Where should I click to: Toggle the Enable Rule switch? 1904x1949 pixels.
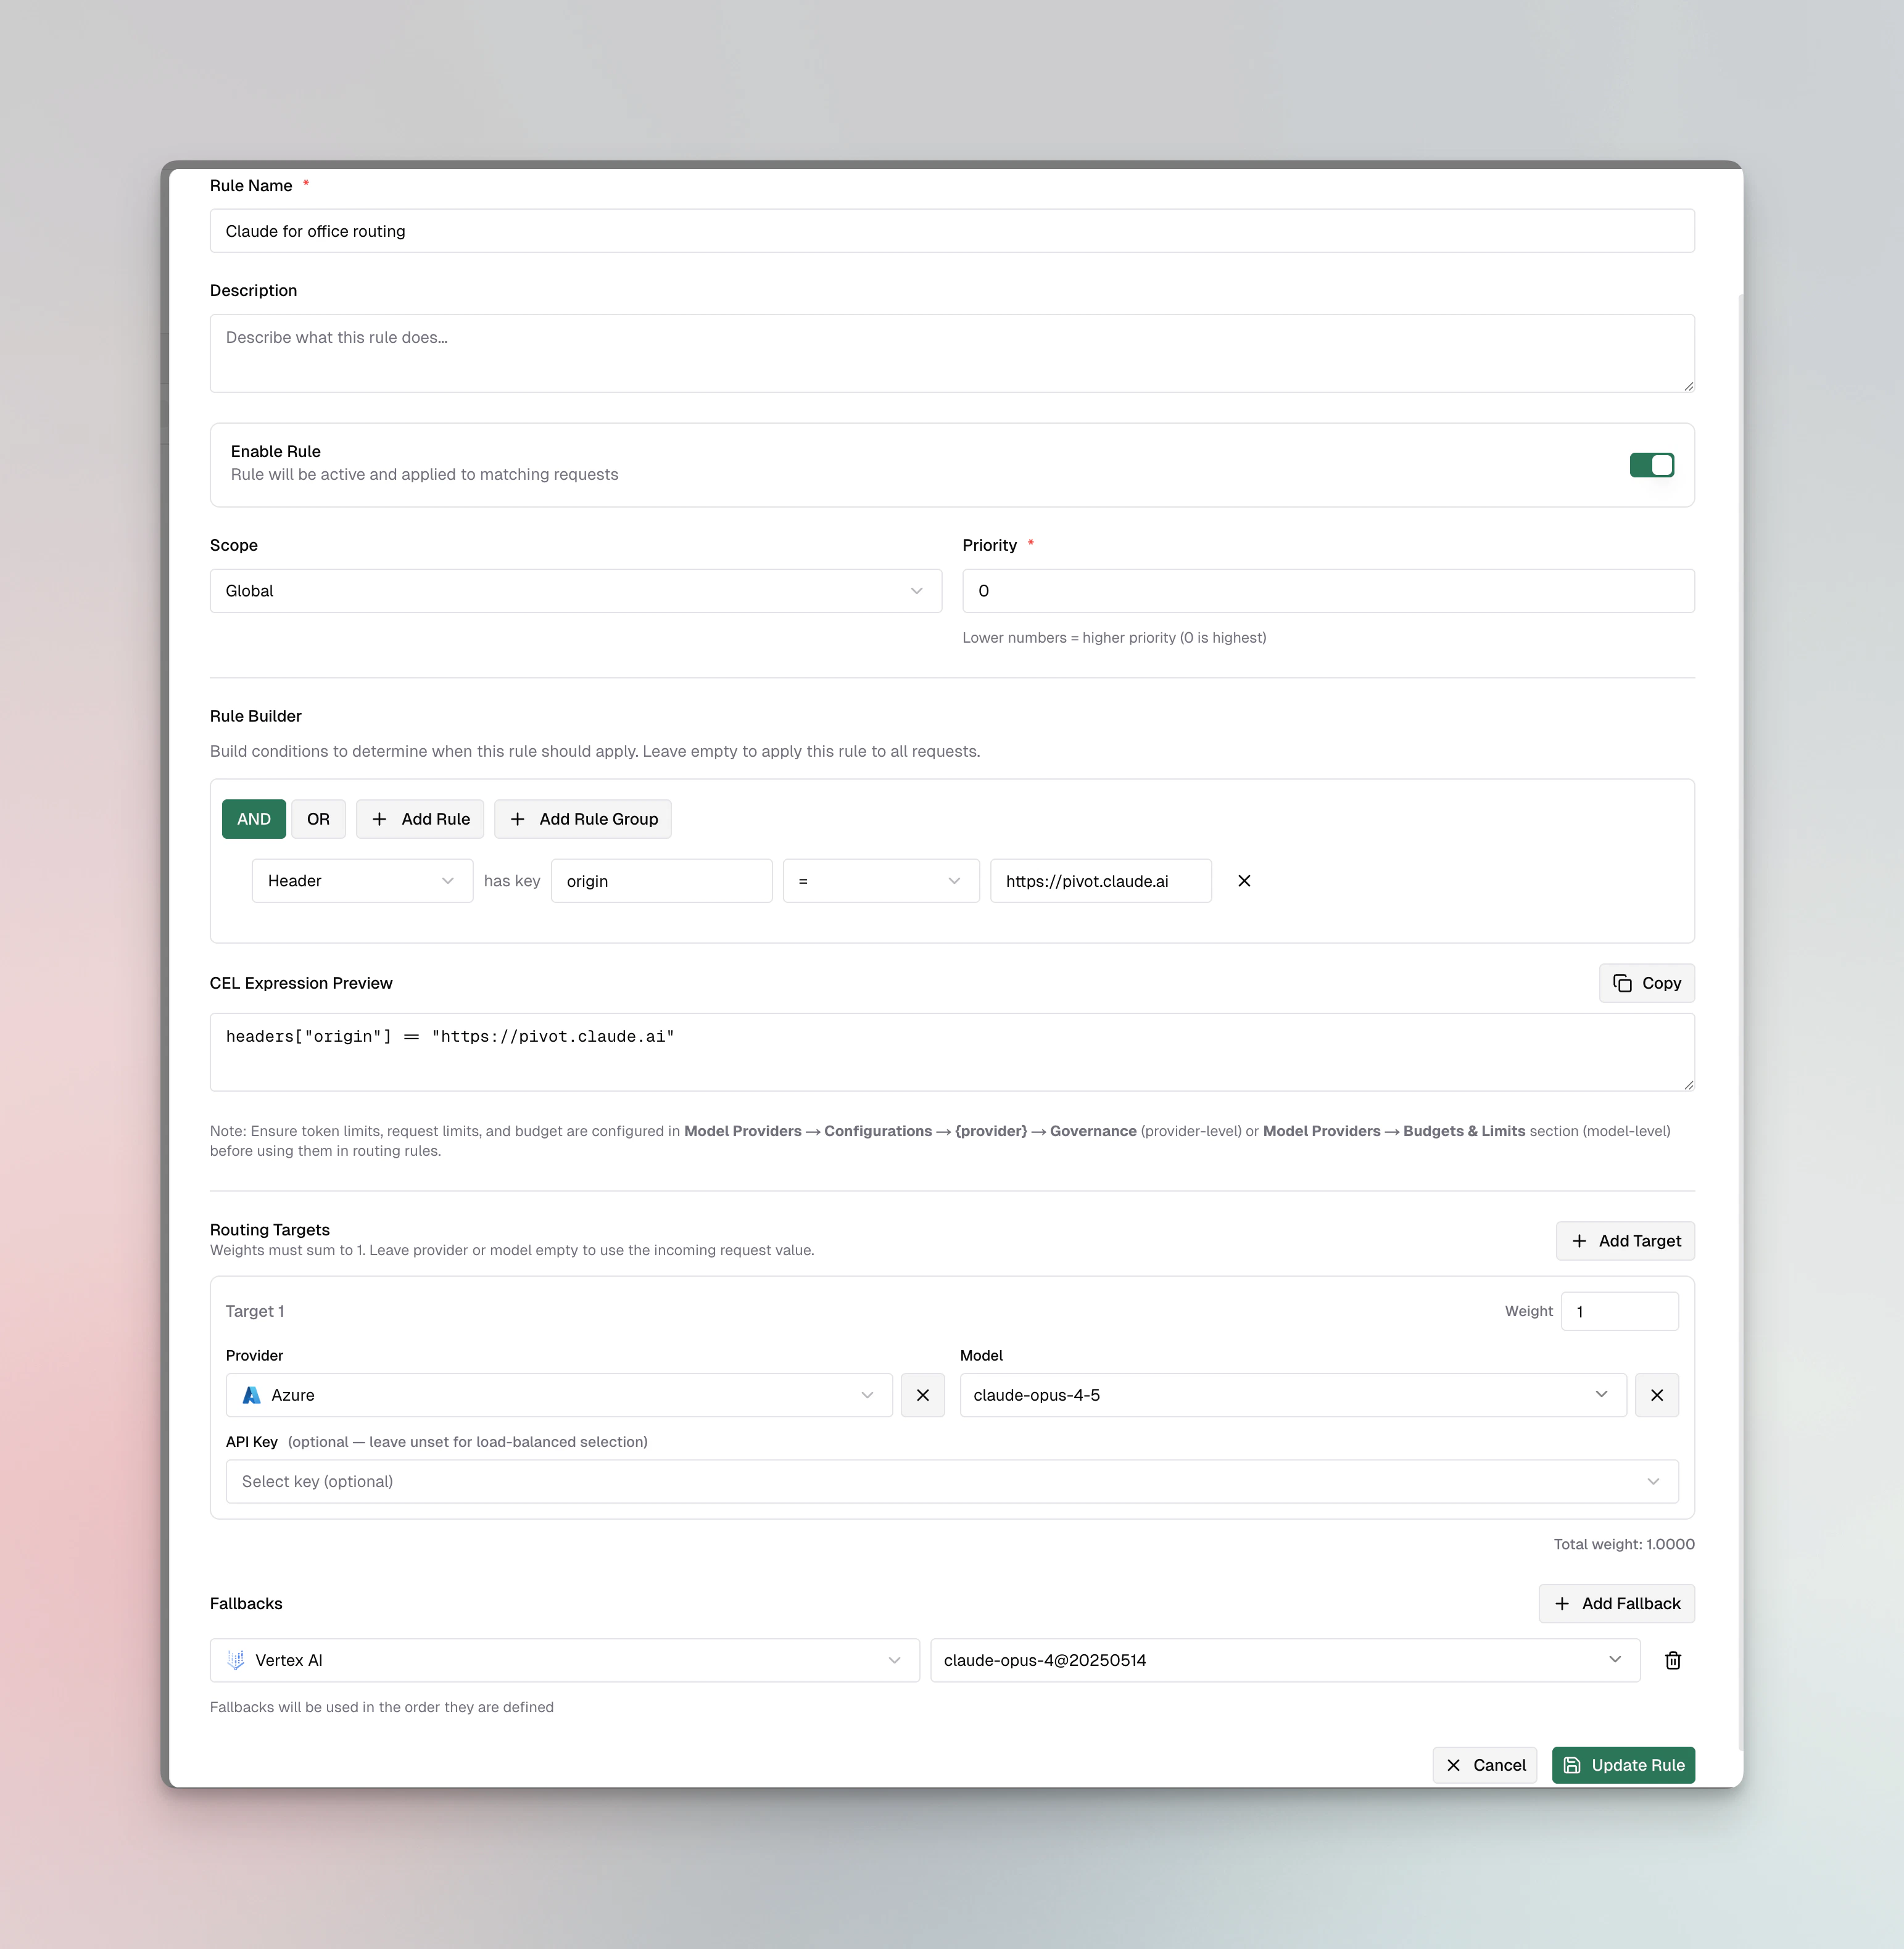pos(1651,465)
